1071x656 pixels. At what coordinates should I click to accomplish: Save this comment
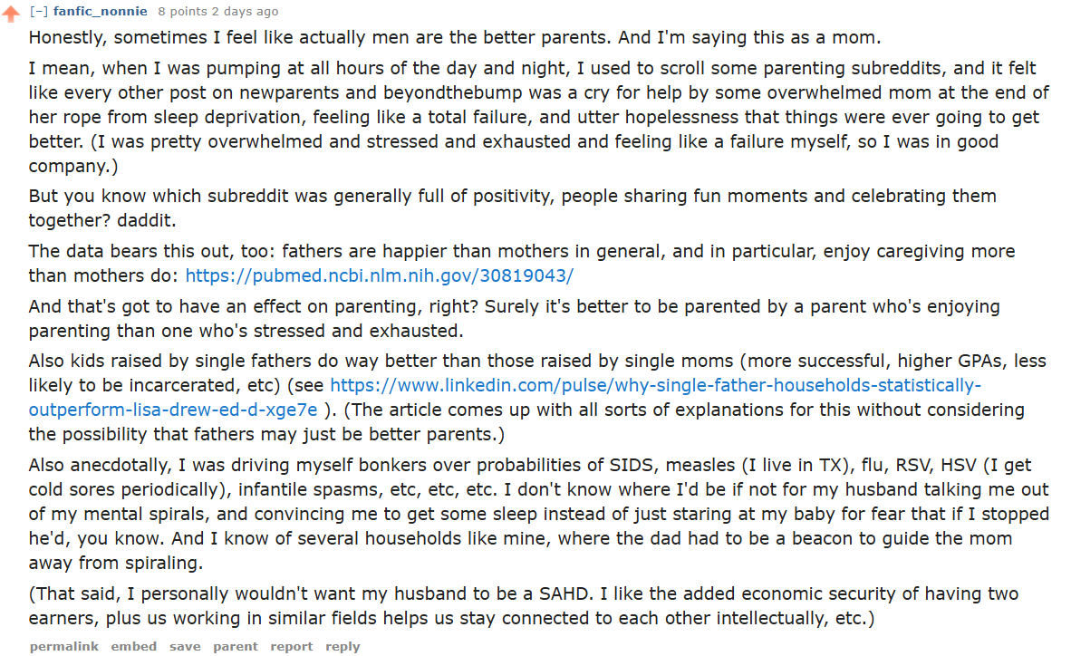click(185, 646)
